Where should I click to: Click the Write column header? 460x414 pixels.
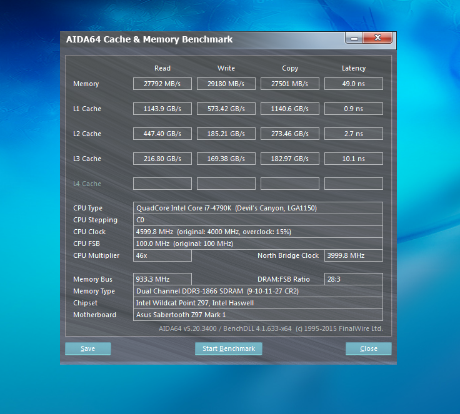click(x=226, y=68)
